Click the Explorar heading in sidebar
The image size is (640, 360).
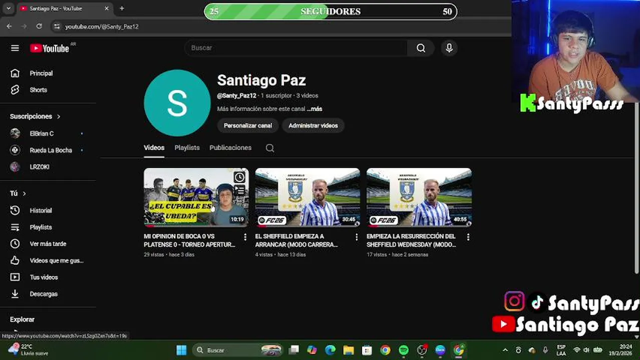pos(22,319)
